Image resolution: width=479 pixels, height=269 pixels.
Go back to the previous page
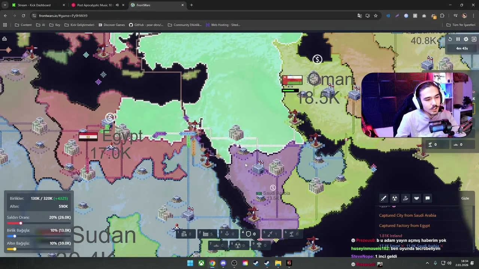pos(5,16)
